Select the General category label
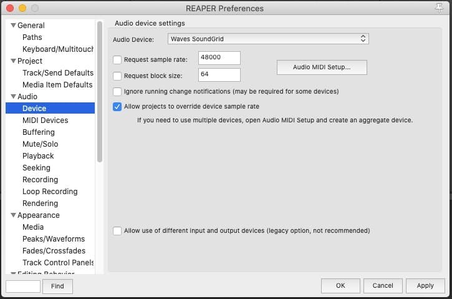The width and height of the screenshot is (452, 299). click(31, 26)
